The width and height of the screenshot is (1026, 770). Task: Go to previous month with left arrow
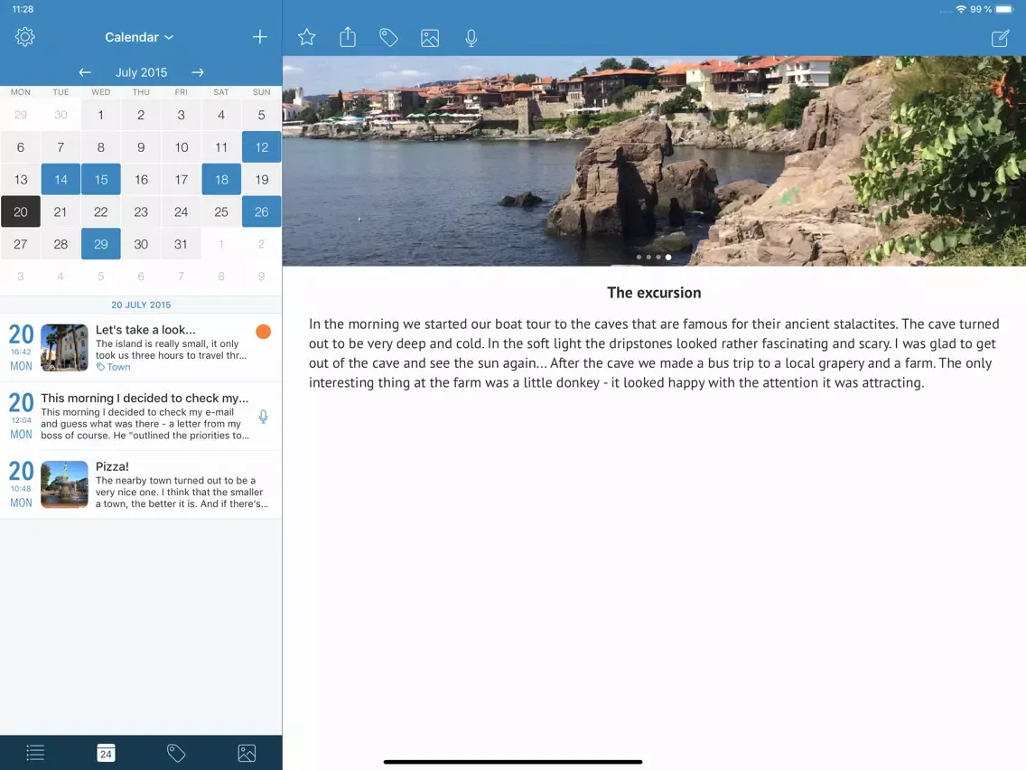[x=85, y=72]
